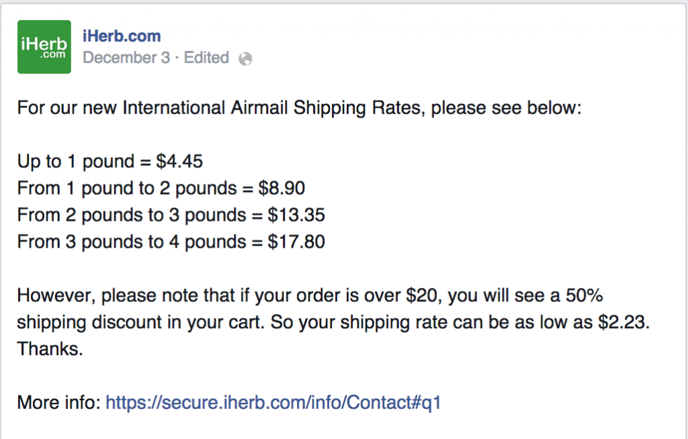Click the 50% discount figure
The image size is (688, 439).
[585, 295]
